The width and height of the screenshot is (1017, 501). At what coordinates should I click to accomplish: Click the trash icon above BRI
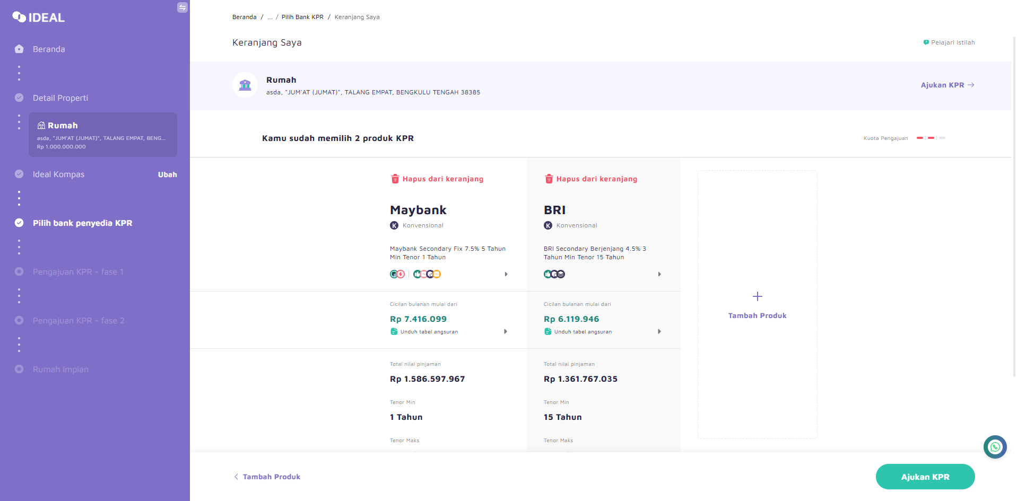549,179
